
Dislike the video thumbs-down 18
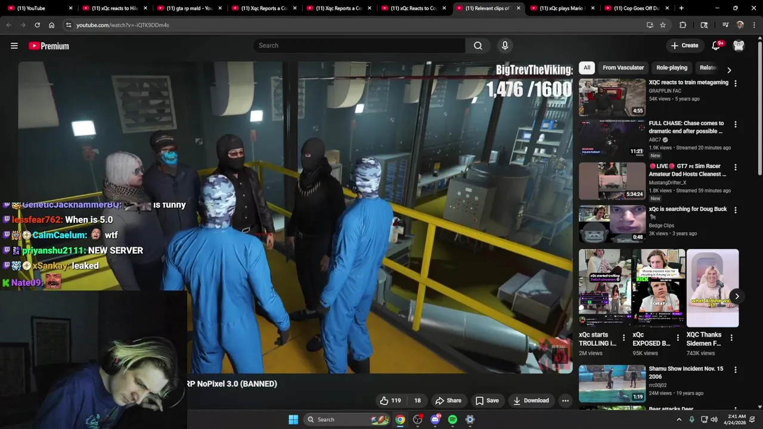click(417, 400)
